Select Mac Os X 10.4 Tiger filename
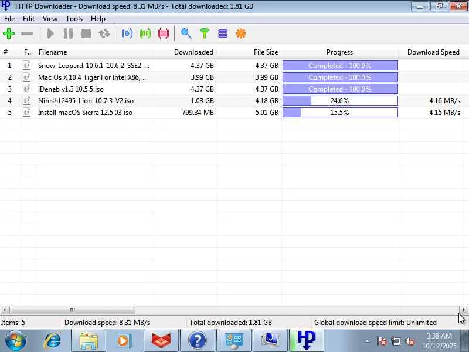The height and width of the screenshot is (352, 469). [93, 77]
